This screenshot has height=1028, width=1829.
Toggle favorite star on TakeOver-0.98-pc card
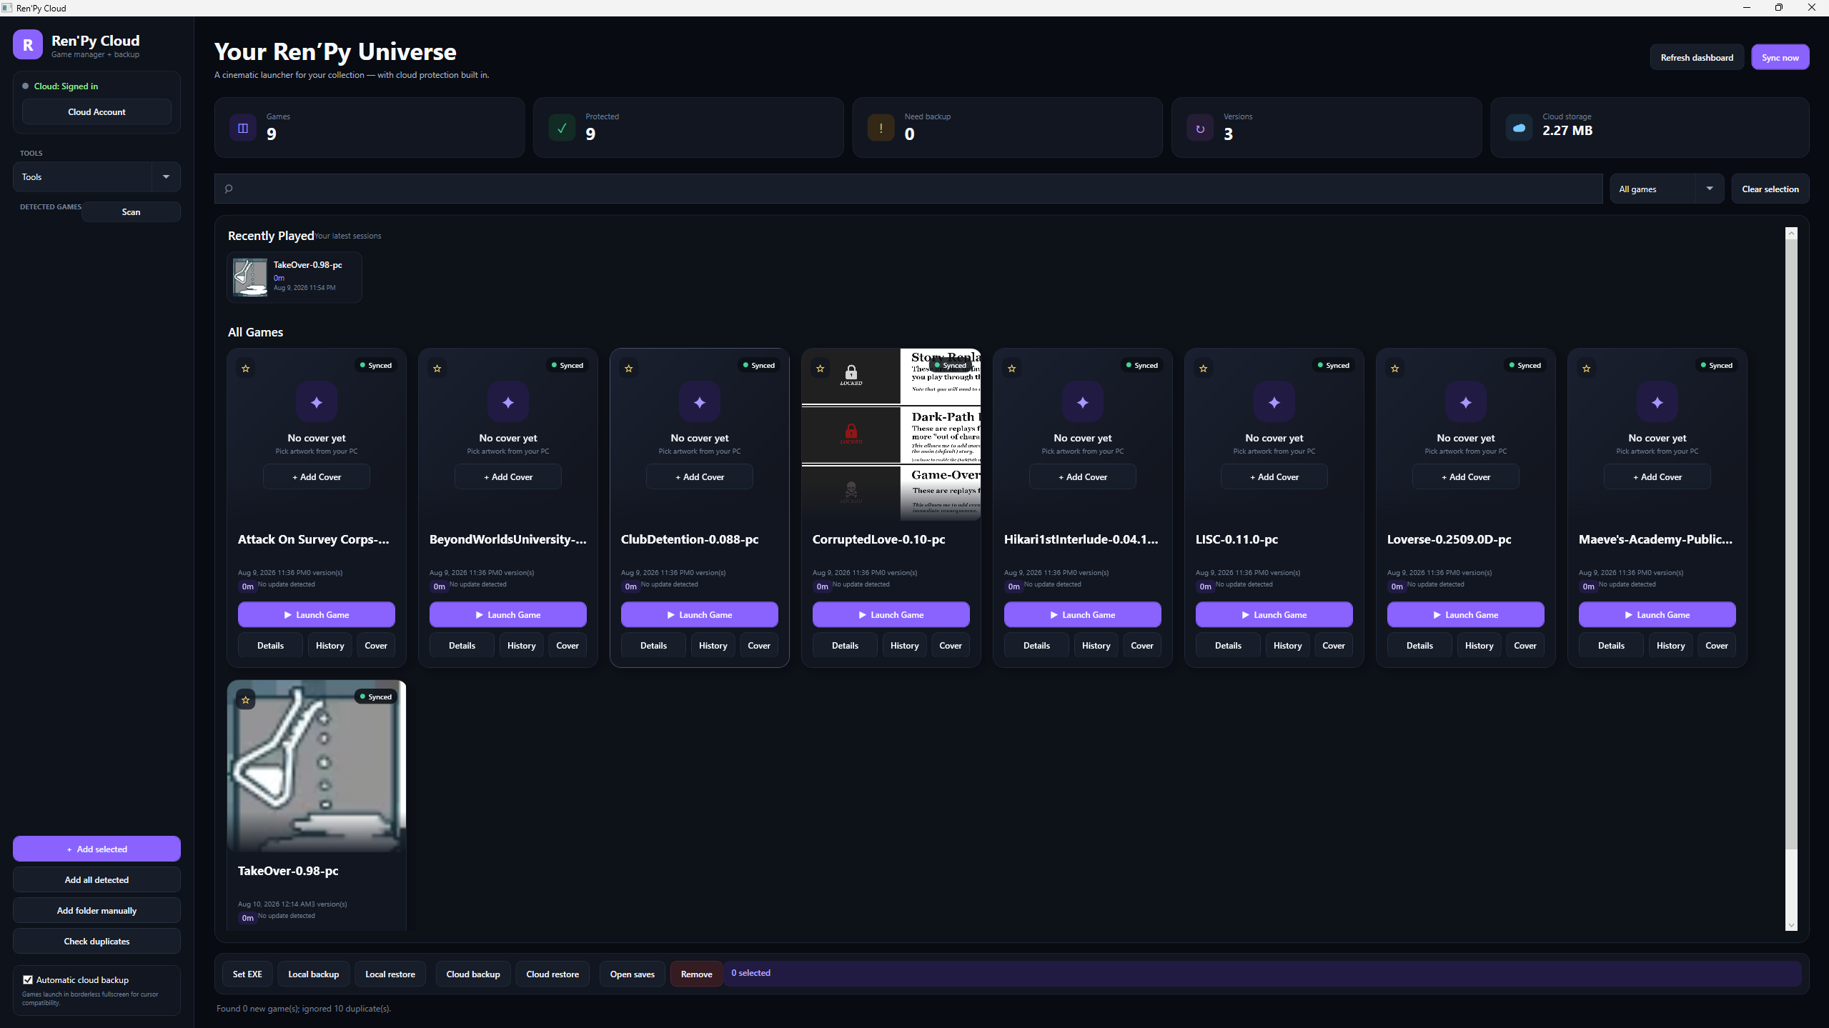246,700
